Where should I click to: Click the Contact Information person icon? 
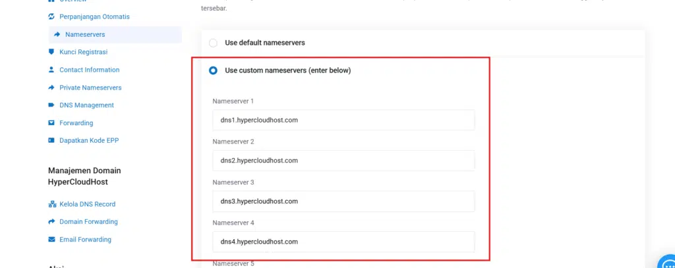pos(51,70)
